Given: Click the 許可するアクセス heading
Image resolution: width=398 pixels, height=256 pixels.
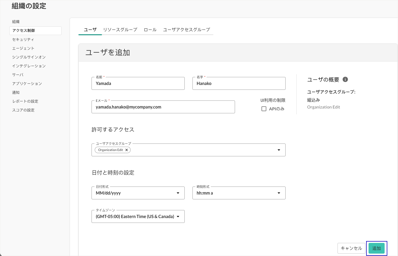Looking at the screenshot, I should pos(113,130).
